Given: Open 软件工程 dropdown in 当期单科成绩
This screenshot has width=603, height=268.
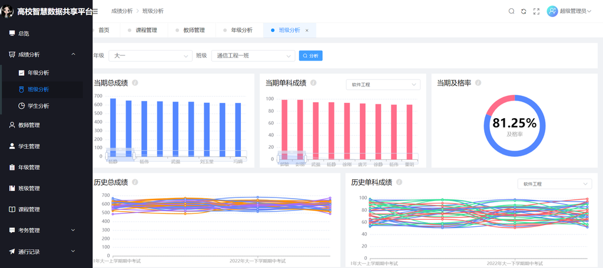Looking at the screenshot, I should point(383,85).
